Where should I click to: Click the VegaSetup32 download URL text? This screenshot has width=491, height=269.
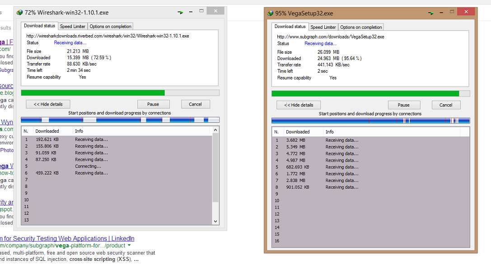click(331, 37)
